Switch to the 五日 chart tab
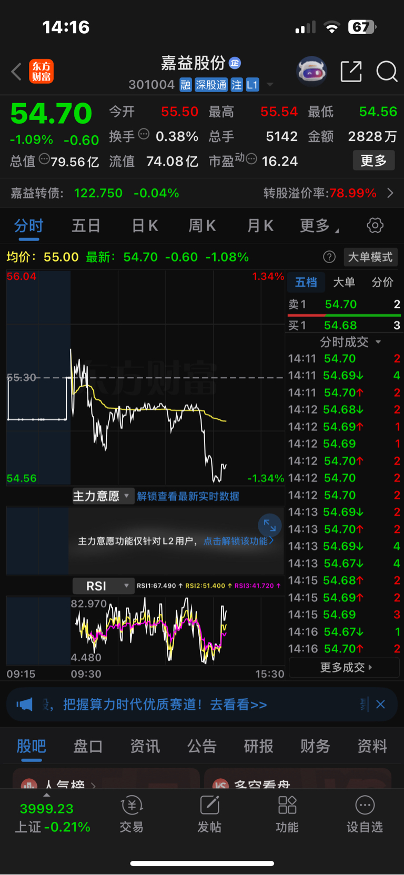The image size is (404, 875). pos(86,226)
